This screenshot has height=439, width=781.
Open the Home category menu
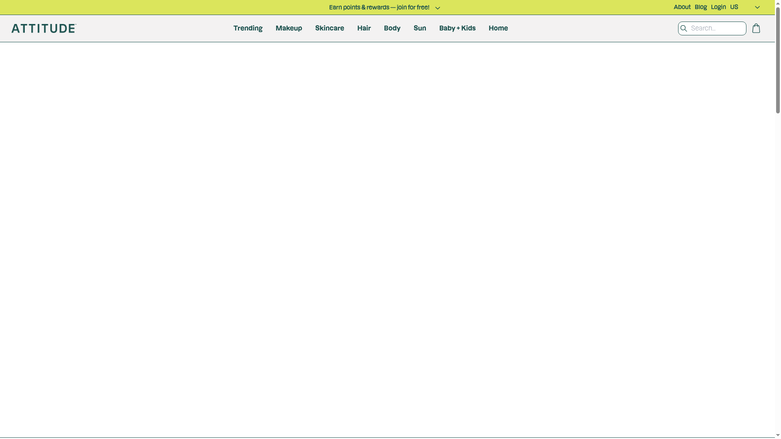click(x=498, y=28)
